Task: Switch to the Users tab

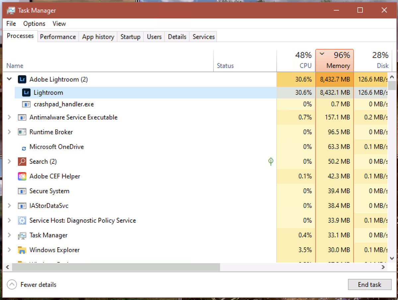Action: [154, 37]
